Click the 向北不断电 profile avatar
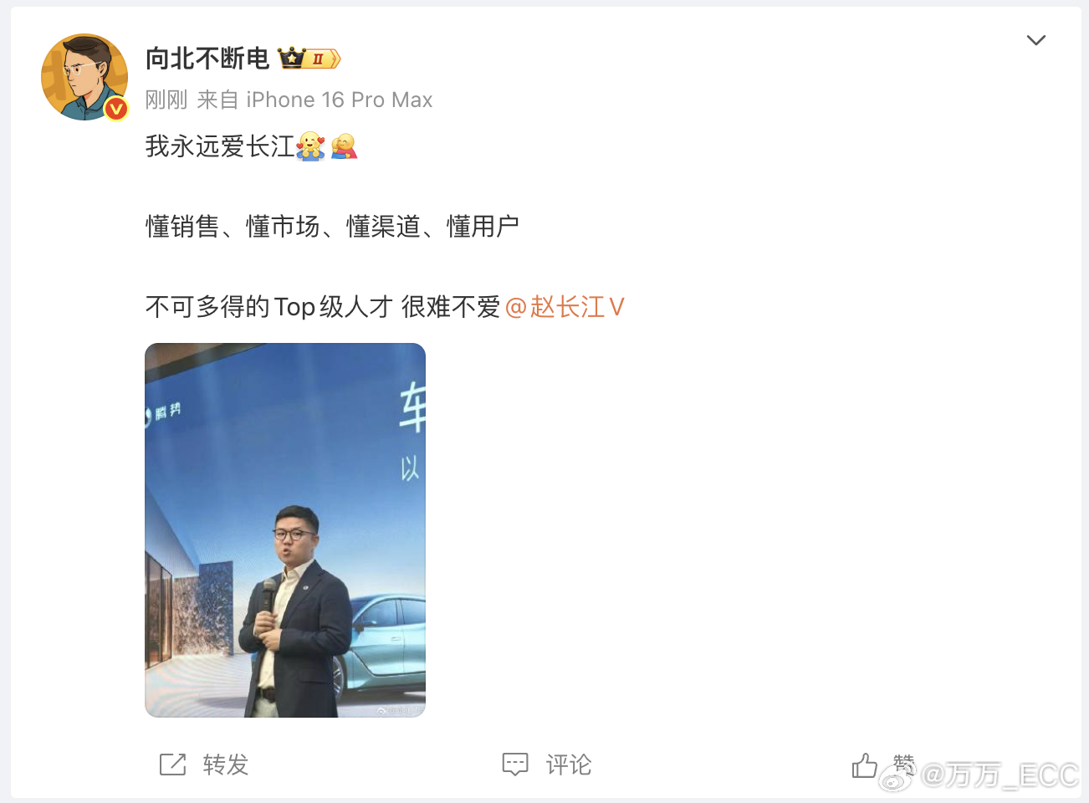Screen dimensions: 1089x803 point(84,77)
